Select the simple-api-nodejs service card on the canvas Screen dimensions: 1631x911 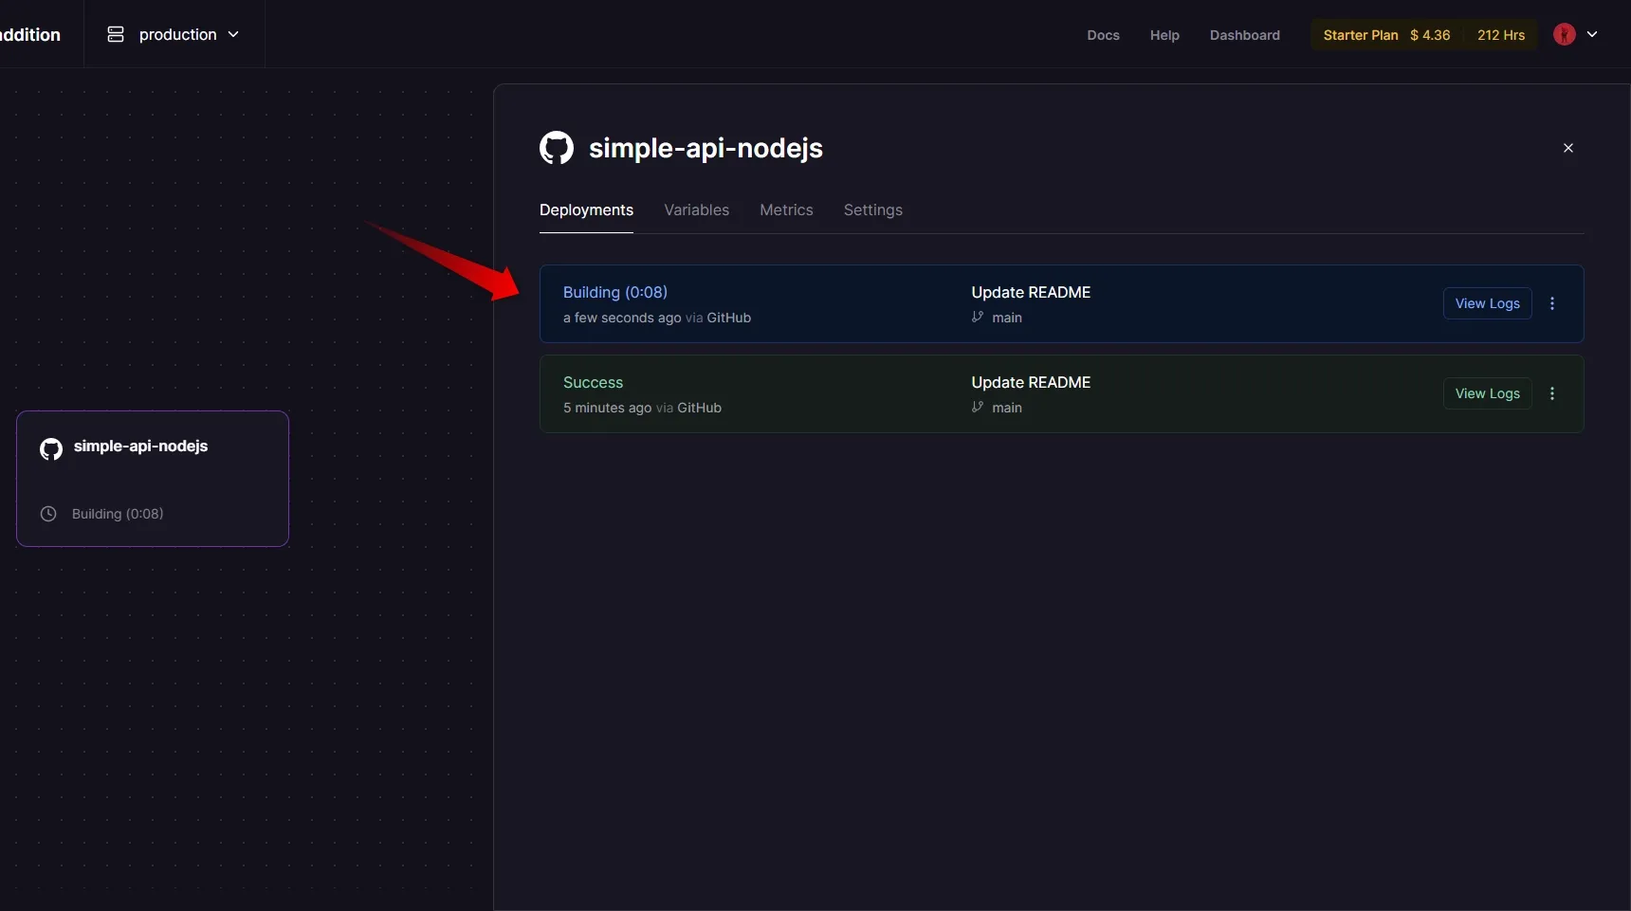coord(153,479)
